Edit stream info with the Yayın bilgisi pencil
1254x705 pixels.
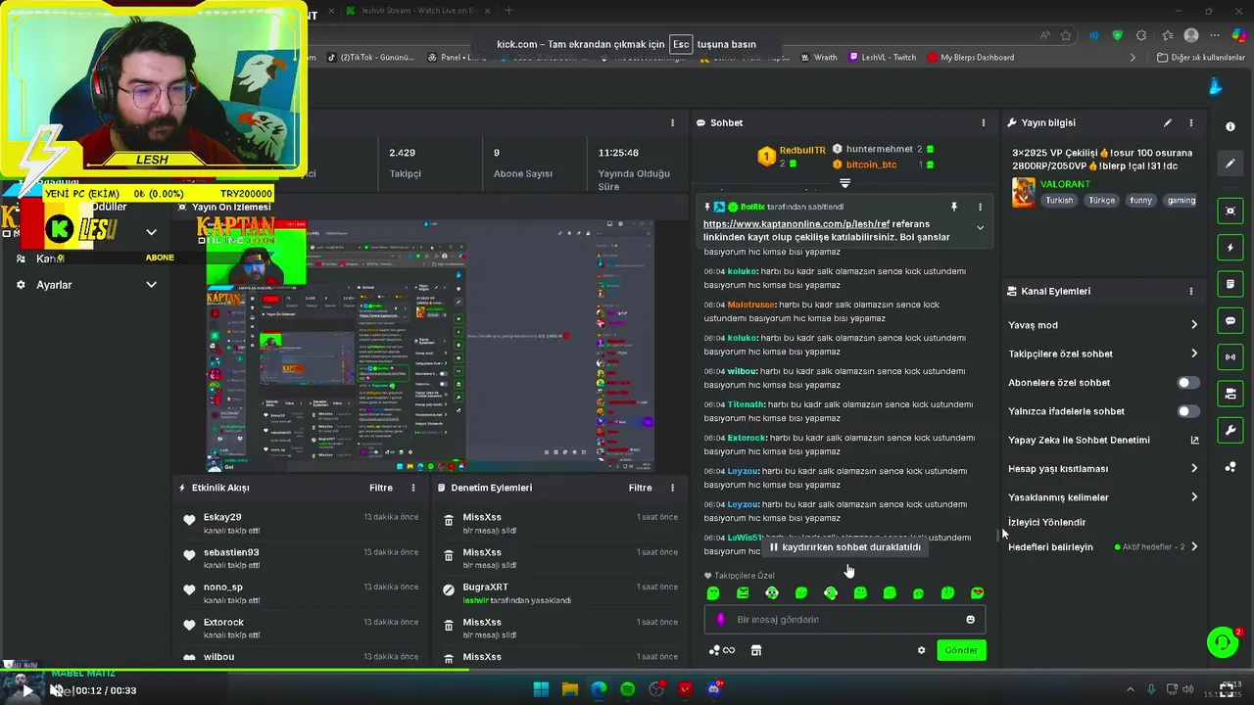point(1167,122)
